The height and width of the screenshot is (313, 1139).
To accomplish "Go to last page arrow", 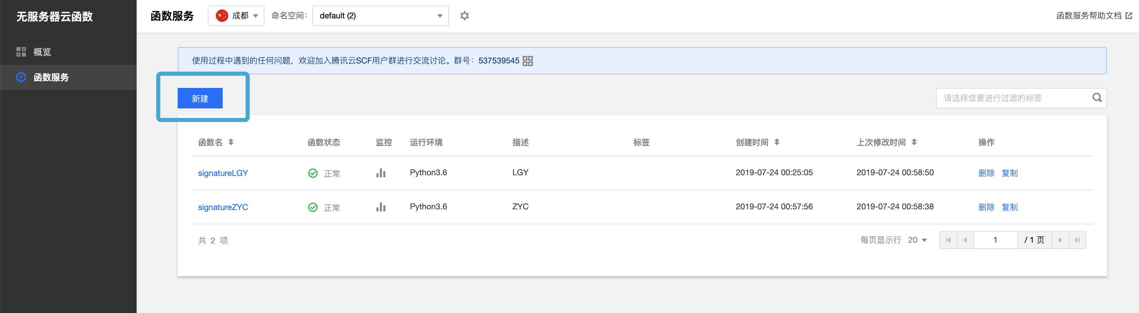I will [x=1078, y=240].
